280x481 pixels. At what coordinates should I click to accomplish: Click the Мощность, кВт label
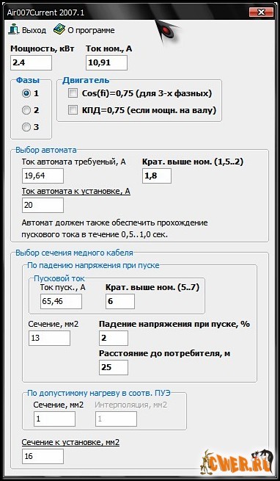(43, 48)
